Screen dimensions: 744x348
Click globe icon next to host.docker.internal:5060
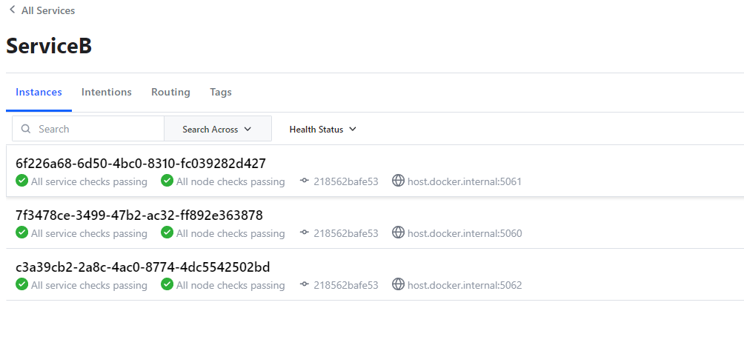(x=398, y=233)
